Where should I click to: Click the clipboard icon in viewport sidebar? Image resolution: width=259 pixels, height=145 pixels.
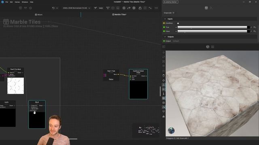pos(163,75)
